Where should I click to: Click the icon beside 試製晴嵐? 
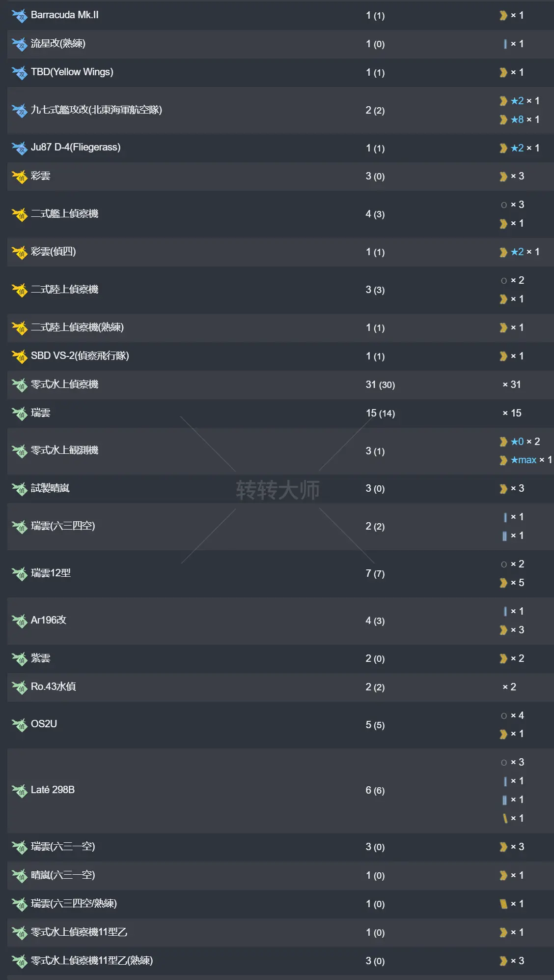coord(20,488)
